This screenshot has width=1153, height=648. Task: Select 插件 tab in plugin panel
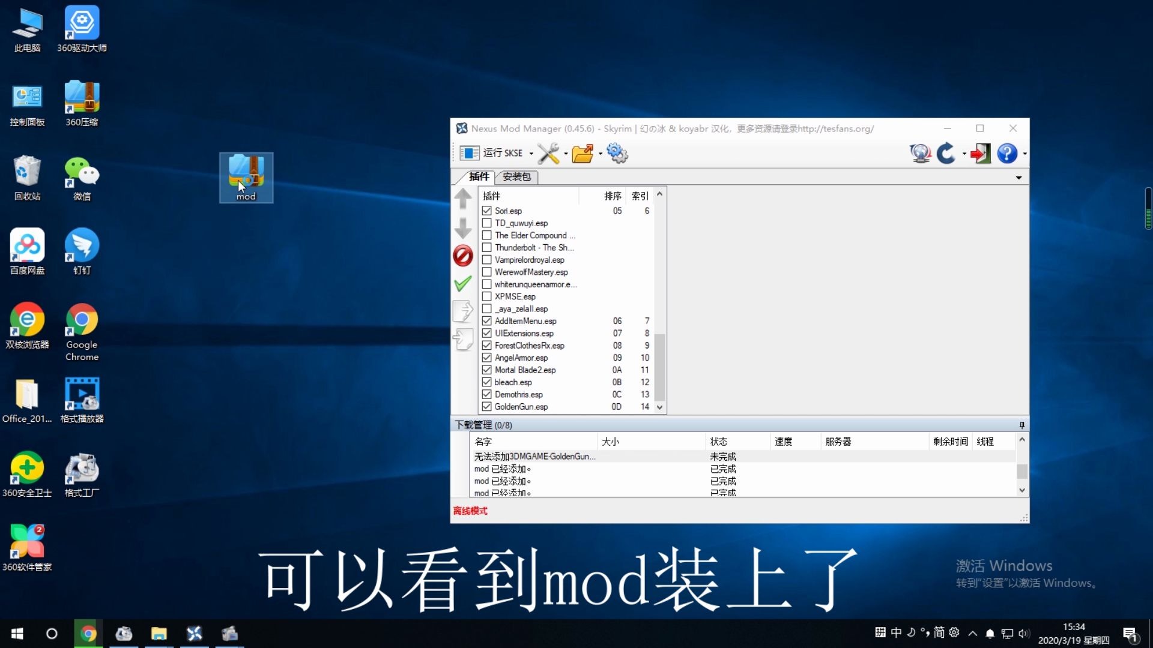coord(476,176)
